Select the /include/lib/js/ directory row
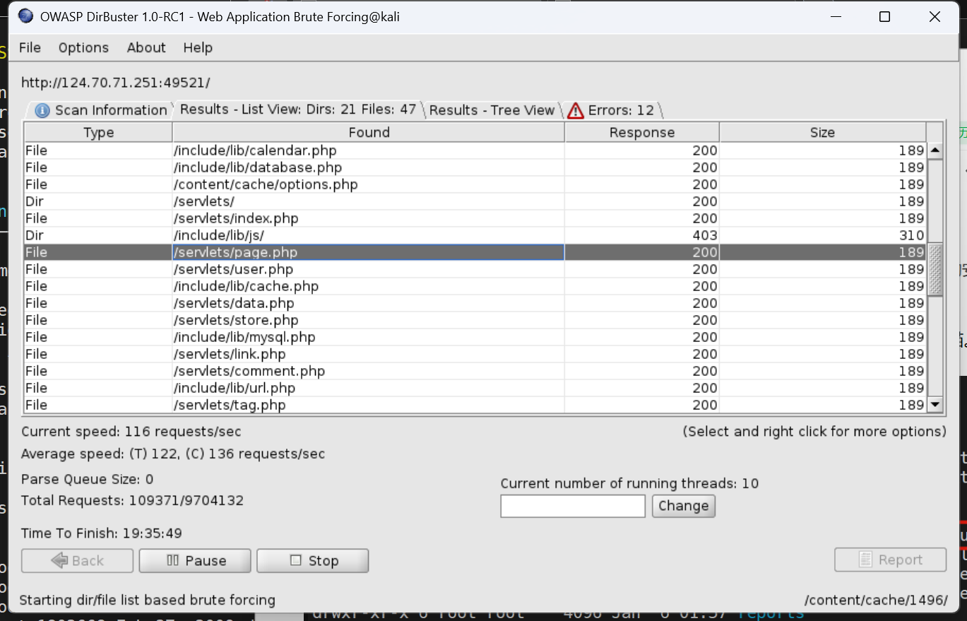The image size is (967, 621). point(475,235)
